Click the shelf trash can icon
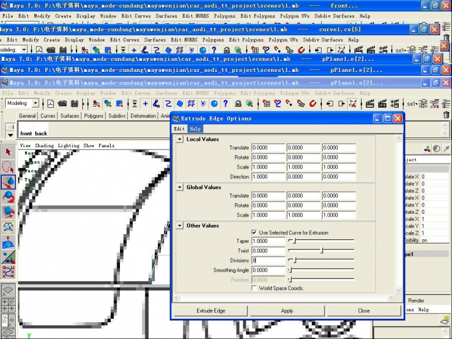The width and height of the screenshot is (452, 339). click(446, 115)
